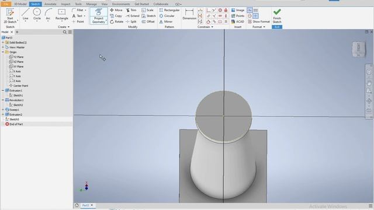This screenshot has width=374, height=210.
Task: Start a Rectangular pattern
Action: click(x=169, y=10)
